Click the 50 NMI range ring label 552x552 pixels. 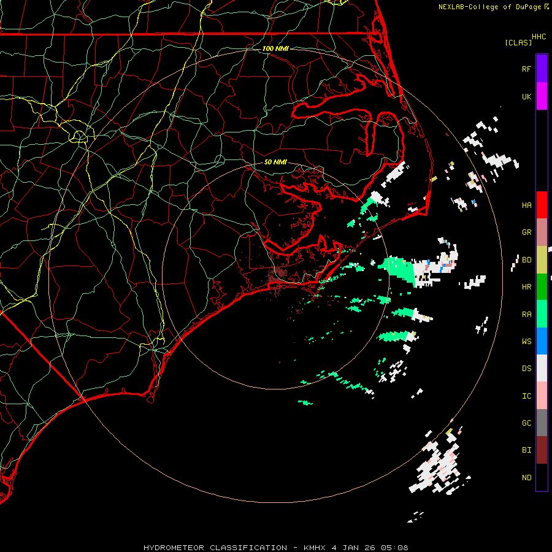[x=275, y=162]
